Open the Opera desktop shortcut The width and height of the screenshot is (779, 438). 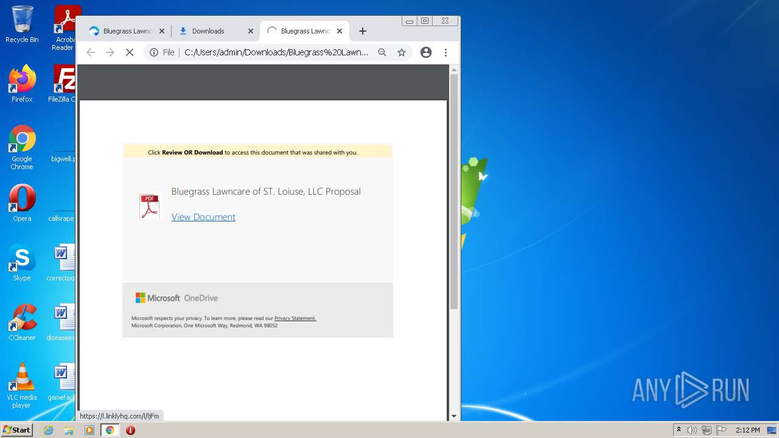pyautogui.click(x=22, y=203)
